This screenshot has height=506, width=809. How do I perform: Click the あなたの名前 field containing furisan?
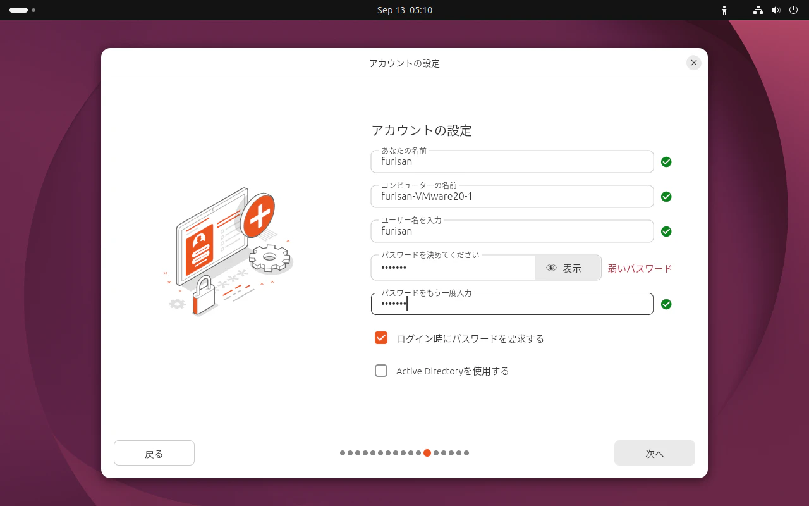(512, 161)
